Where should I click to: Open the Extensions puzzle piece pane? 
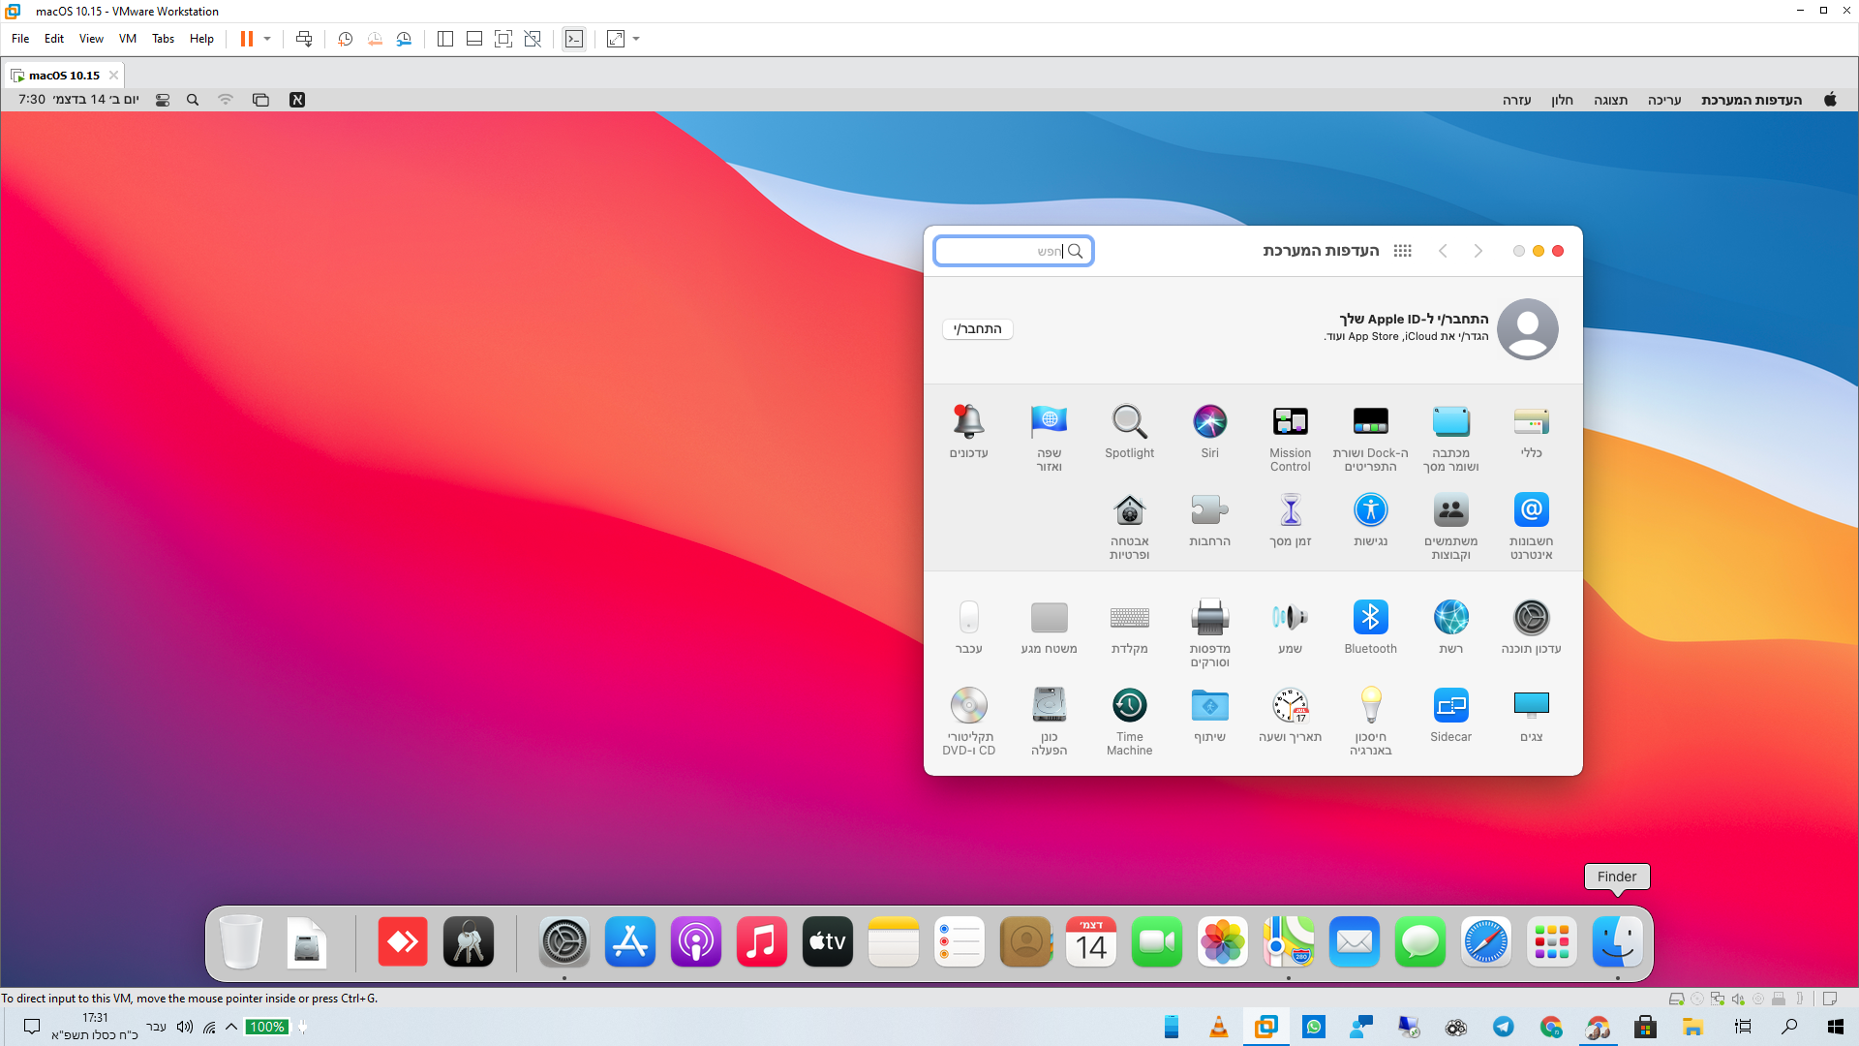point(1209,520)
